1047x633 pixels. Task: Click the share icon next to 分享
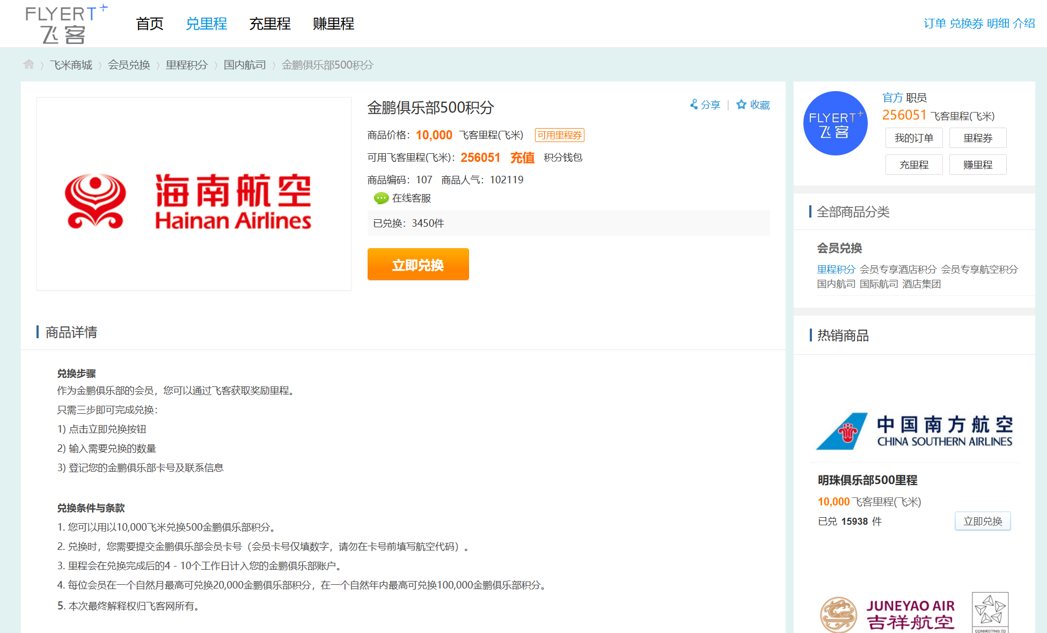(694, 104)
